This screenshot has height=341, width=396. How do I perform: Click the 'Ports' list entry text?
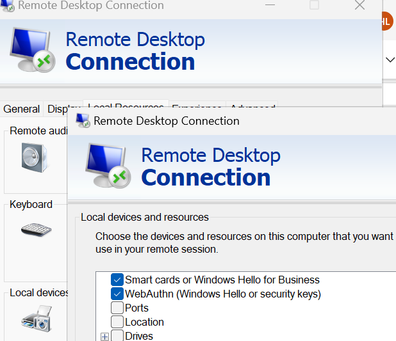[136, 308]
